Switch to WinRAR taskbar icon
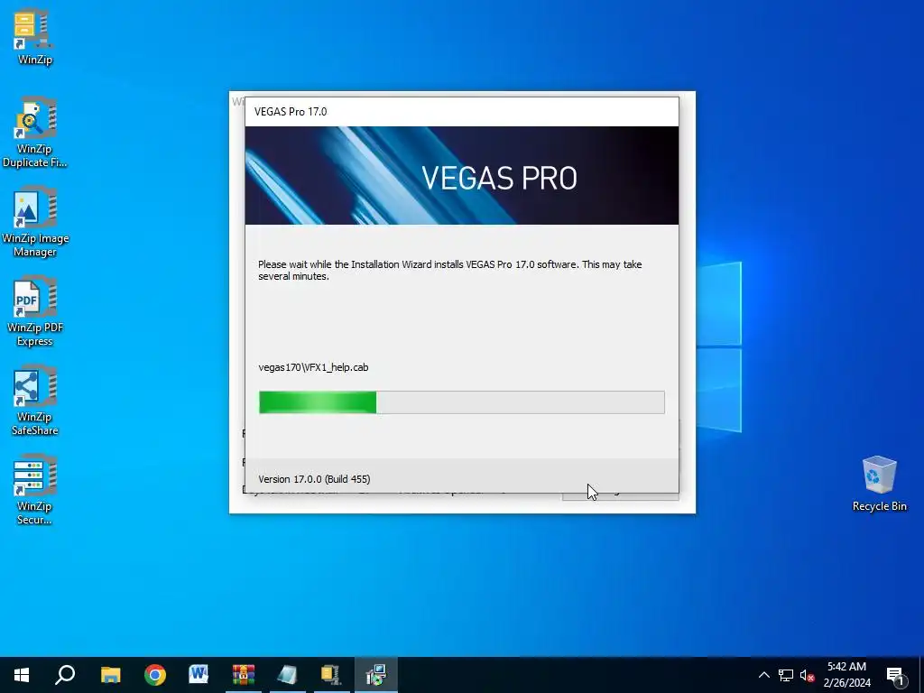The height and width of the screenshot is (693, 924). point(243,675)
